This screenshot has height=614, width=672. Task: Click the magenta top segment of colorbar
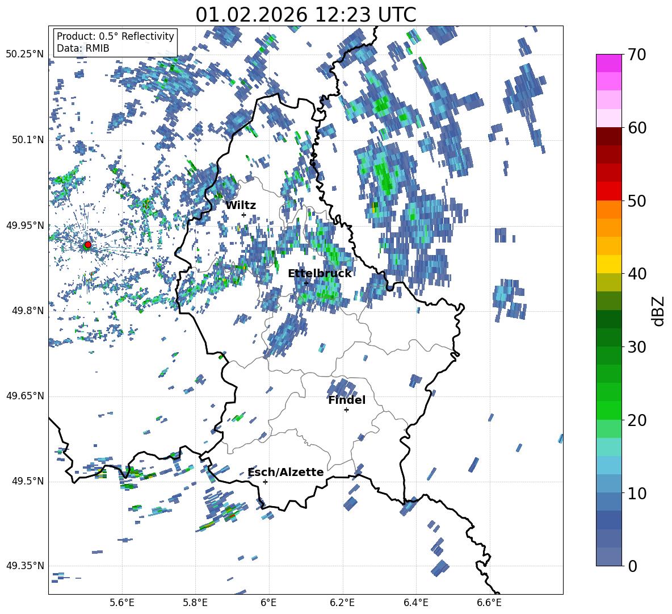coord(608,63)
